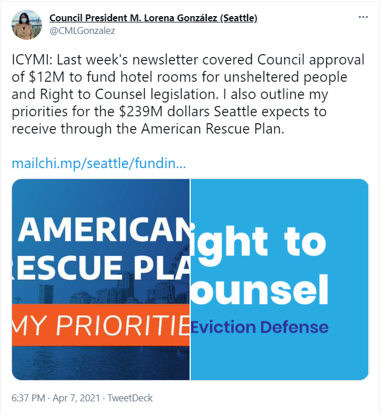Open the Right to Counsel image
The width and height of the screenshot is (382, 414).
coord(279,279)
